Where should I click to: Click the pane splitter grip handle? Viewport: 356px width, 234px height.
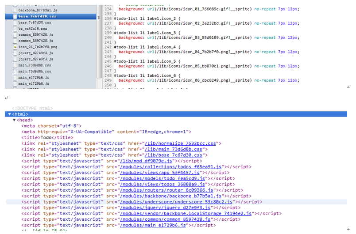(99, 18)
